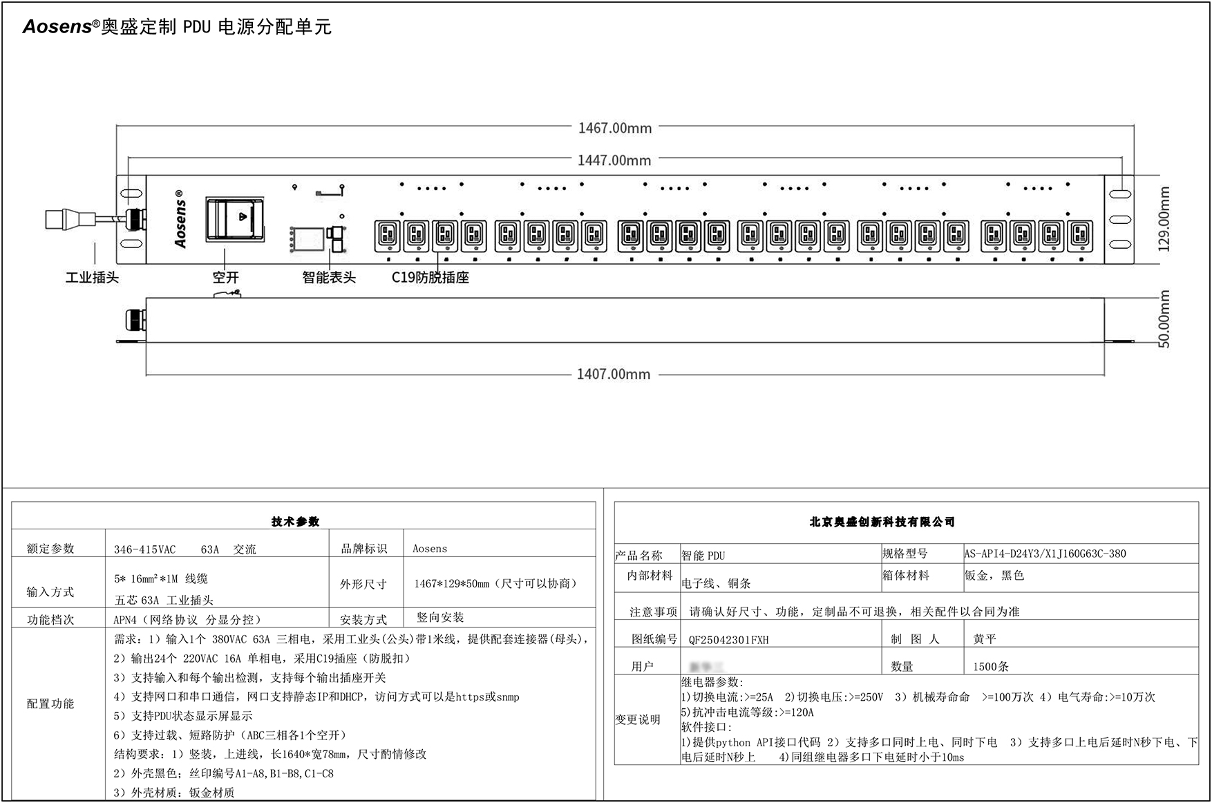The image size is (1212, 803).
Task: Select the 1407.00mm dimension label
Action: [614, 374]
